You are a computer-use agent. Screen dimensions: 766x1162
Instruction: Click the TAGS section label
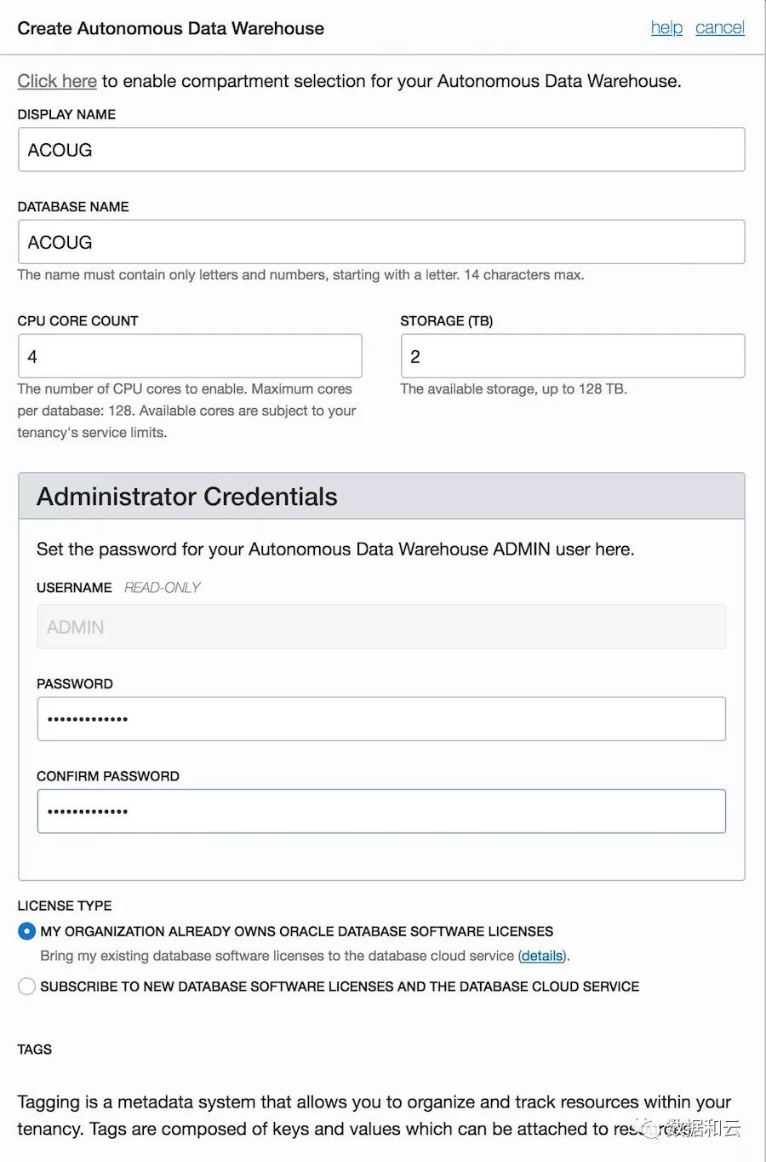(x=35, y=1050)
